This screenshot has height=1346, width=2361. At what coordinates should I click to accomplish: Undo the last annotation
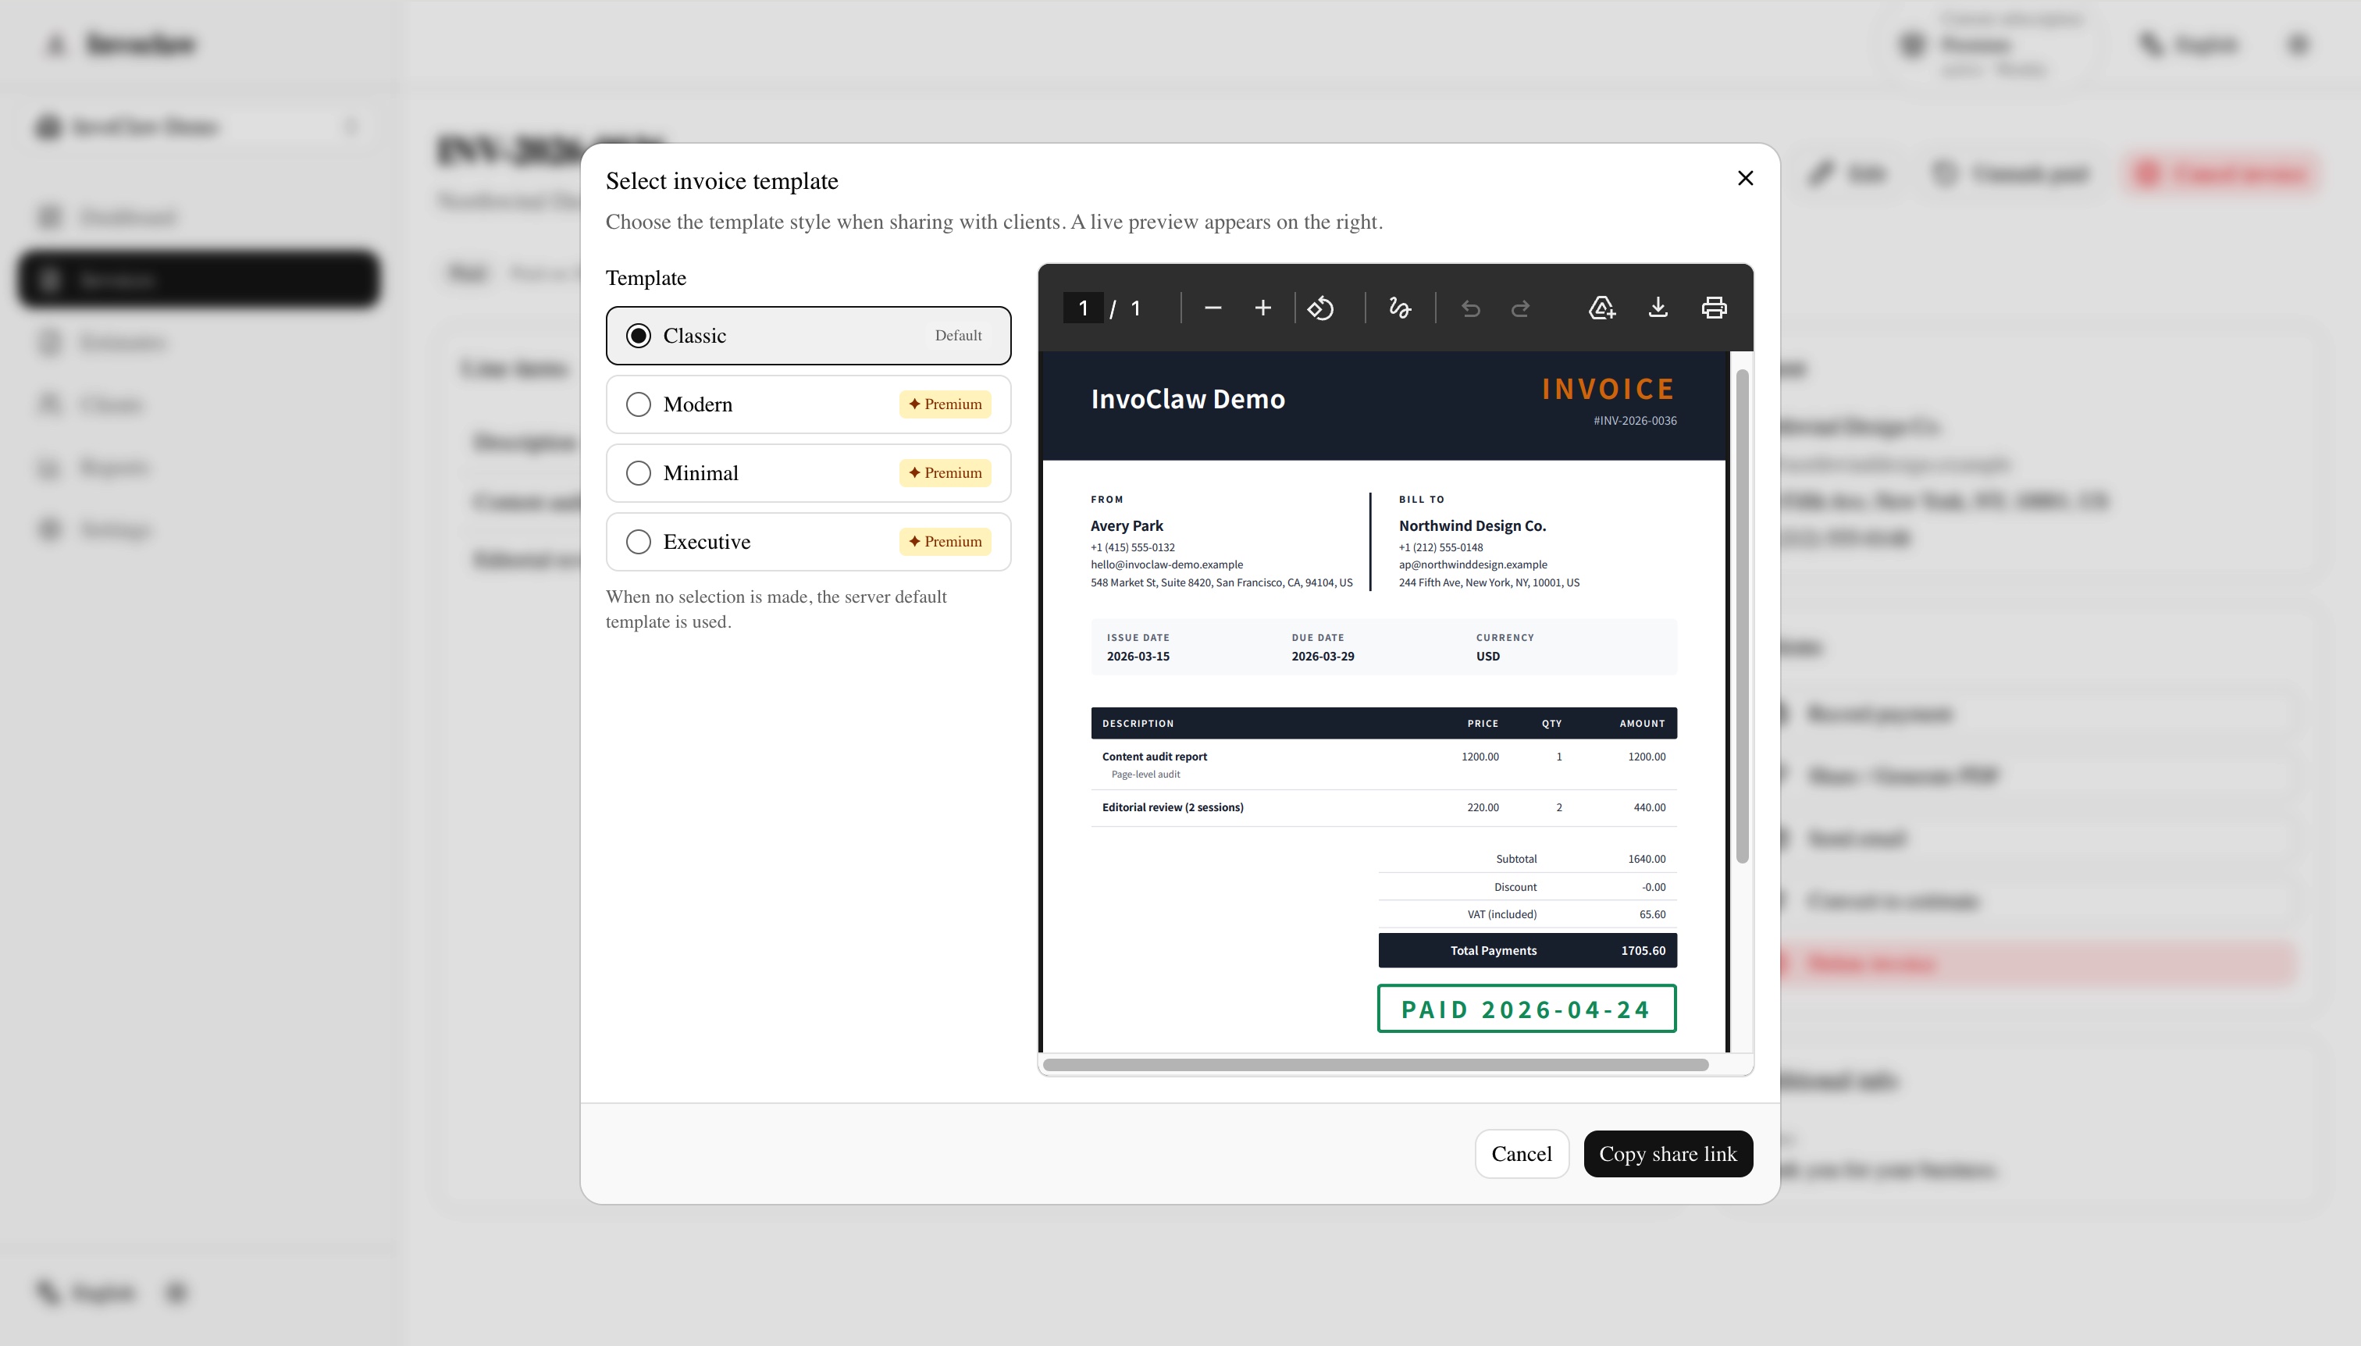tap(1471, 308)
